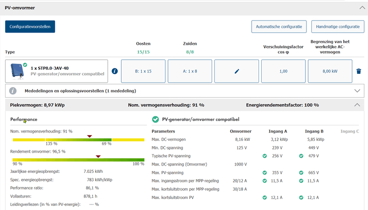Click green check beside 256 V value
368x210 pixels.
264,156
